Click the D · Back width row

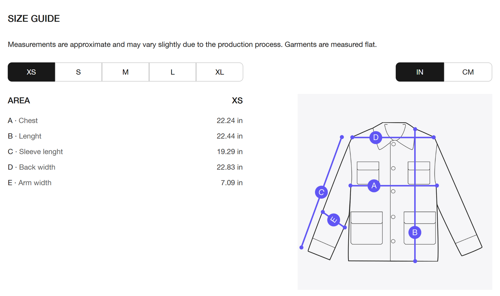coord(125,167)
